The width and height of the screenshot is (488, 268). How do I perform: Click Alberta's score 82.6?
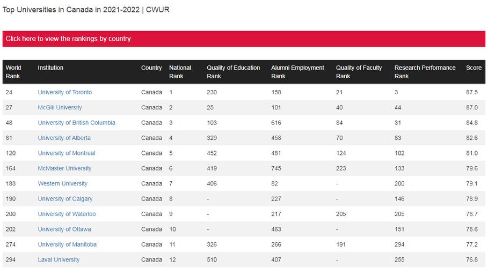[x=472, y=138]
